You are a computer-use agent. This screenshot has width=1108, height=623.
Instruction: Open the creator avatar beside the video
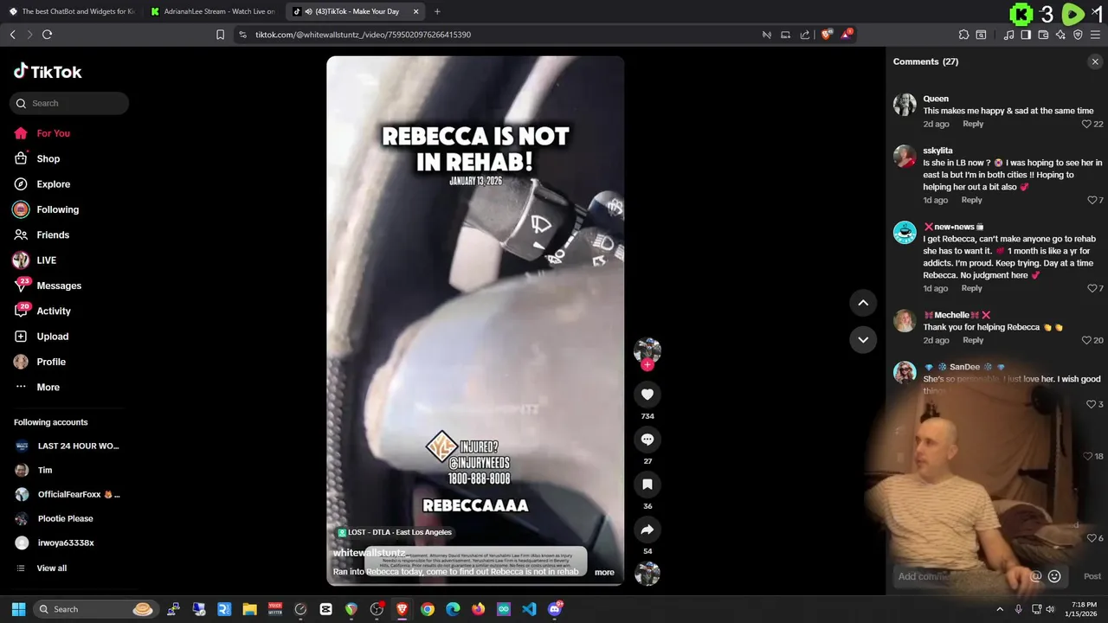[x=647, y=350]
